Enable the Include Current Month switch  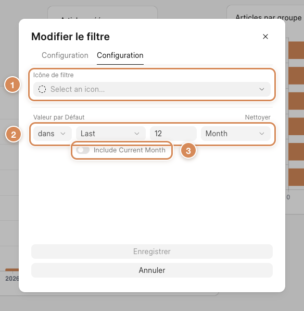(x=83, y=150)
